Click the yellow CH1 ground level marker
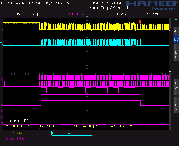179x146 pixels. 2,28
